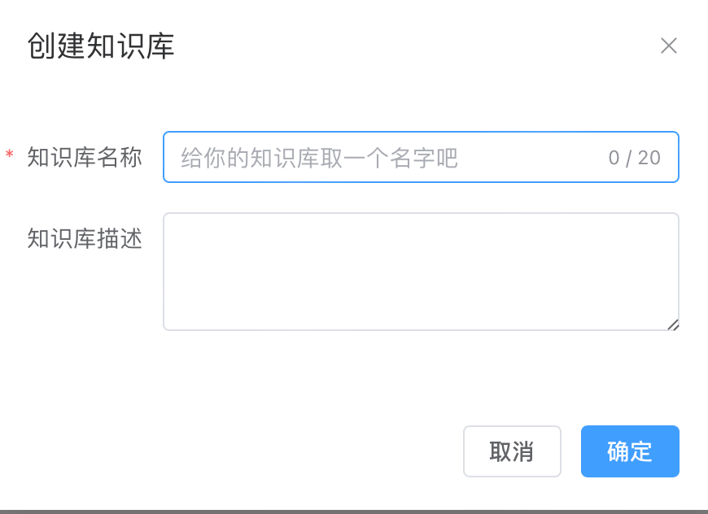Click the red required asterisk marker

9,155
